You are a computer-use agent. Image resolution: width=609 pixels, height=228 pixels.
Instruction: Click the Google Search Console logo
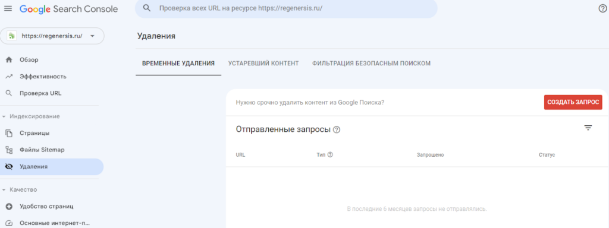69,9
